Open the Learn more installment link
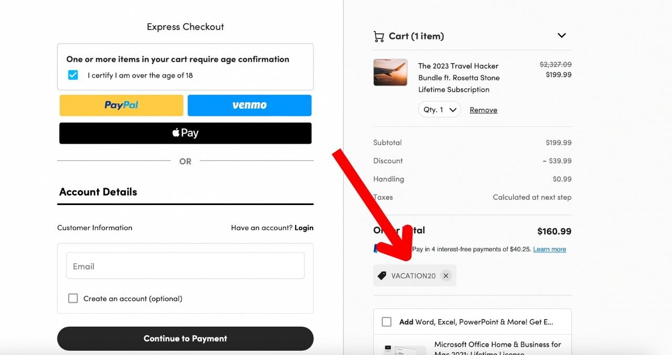The width and height of the screenshot is (672, 355). click(x=550, y=249)
